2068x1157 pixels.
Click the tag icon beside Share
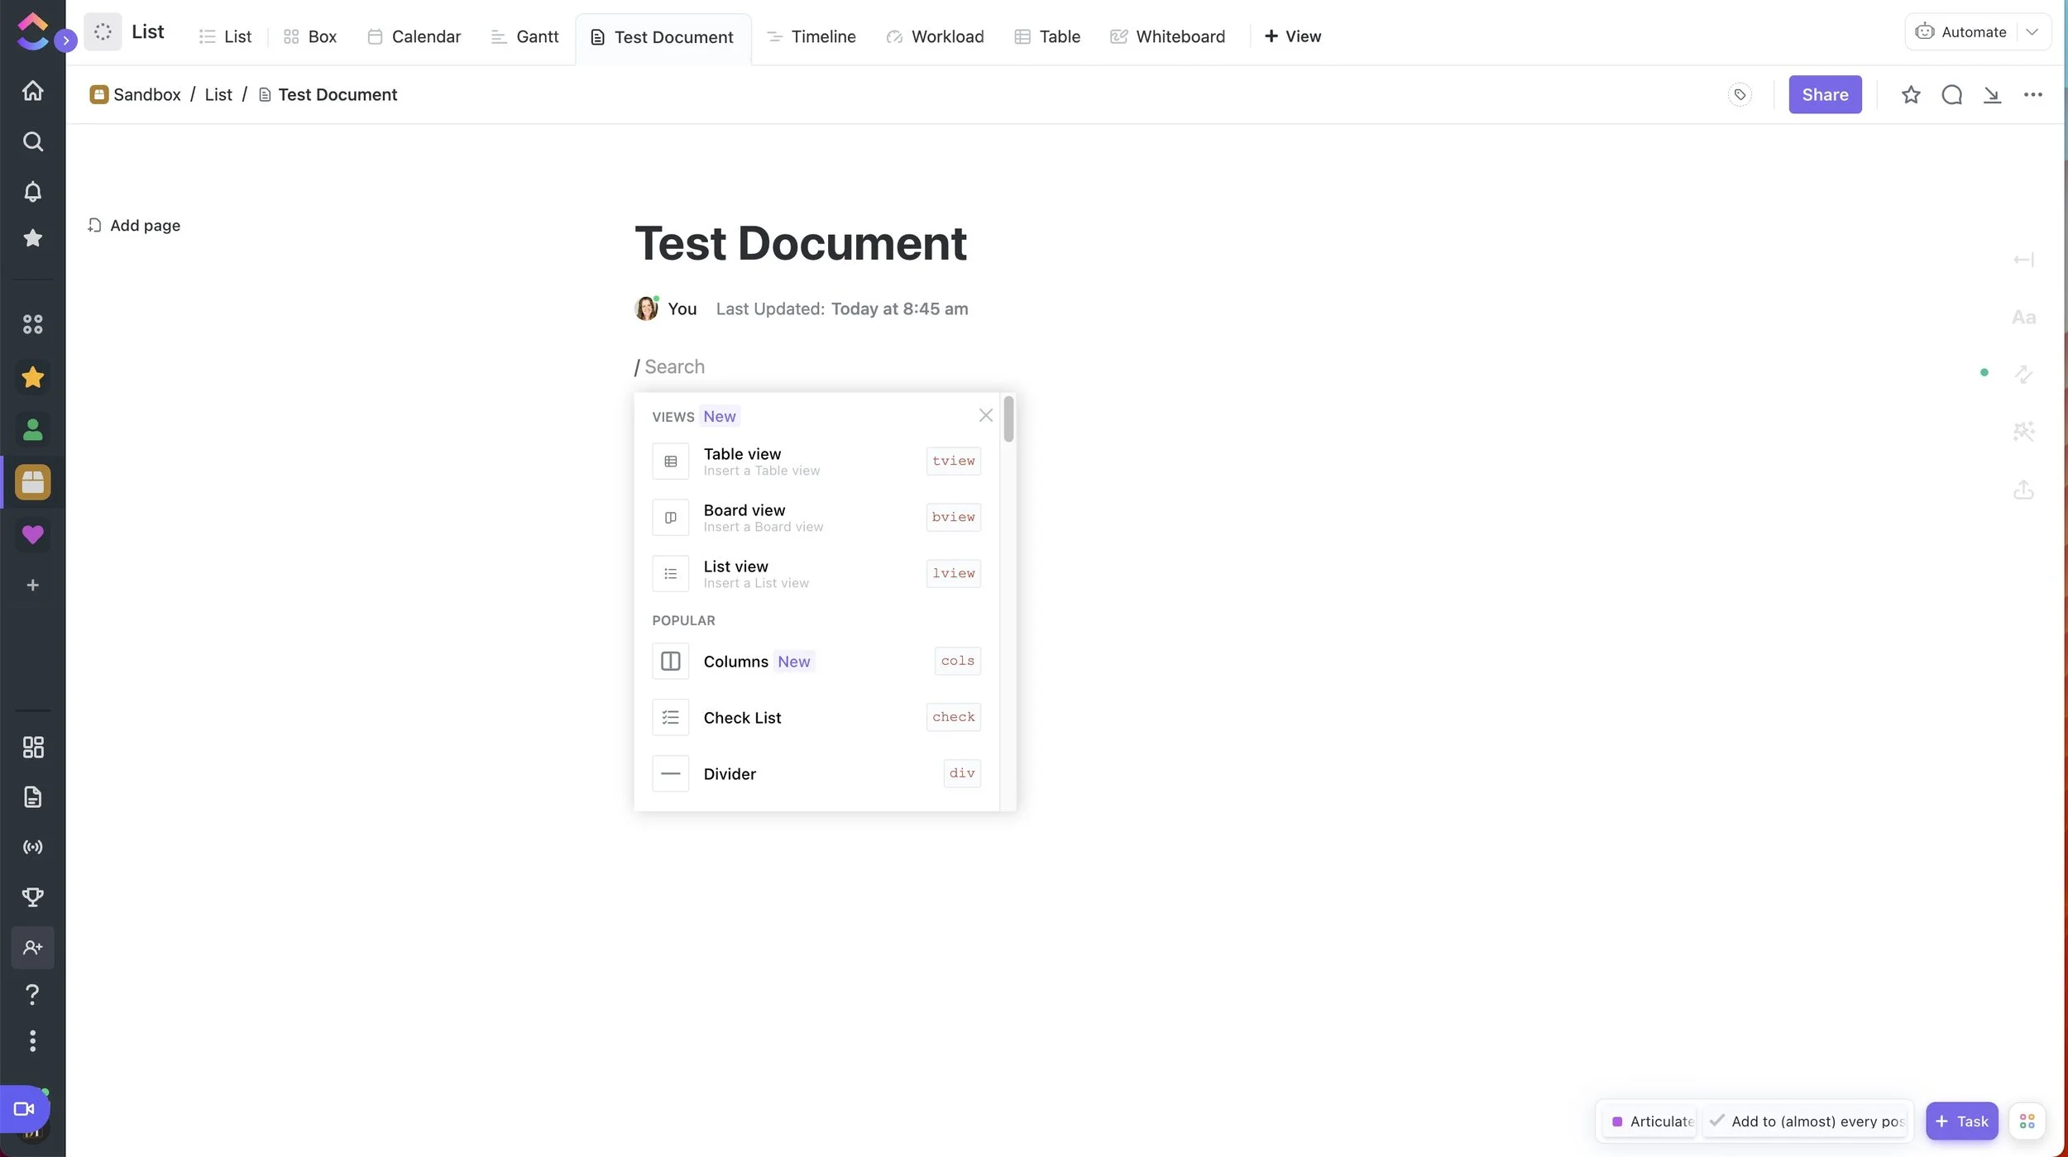pos(1740,94)
